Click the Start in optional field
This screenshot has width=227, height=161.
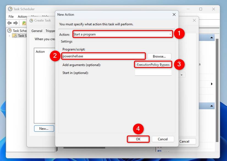[153, 73]
